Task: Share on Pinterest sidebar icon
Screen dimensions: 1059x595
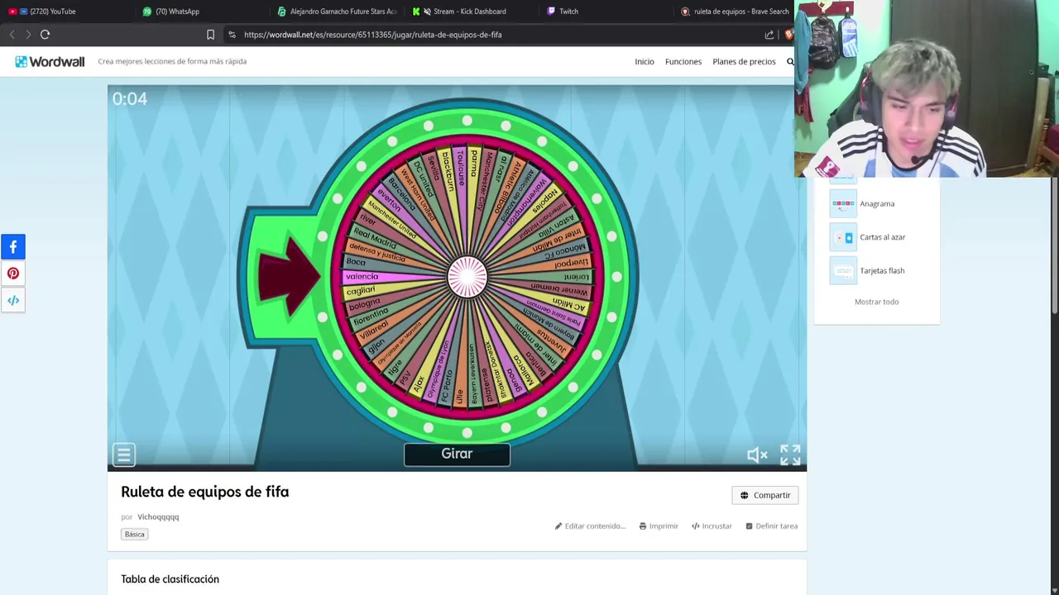Action: click(x=13, y=274)
